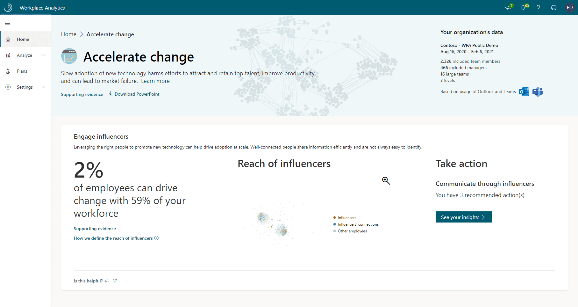The width and height of the screenshot is (578, 307).
Task: Open Plans in the left sidebar
Action: 22,71
